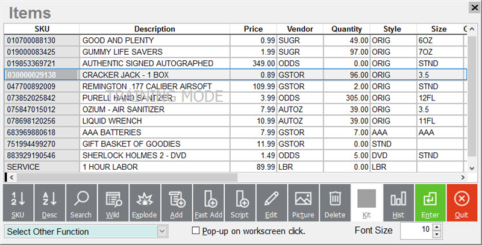
Task: Select 1 HOUR LABOR description
Action: [x=155, y=167]
